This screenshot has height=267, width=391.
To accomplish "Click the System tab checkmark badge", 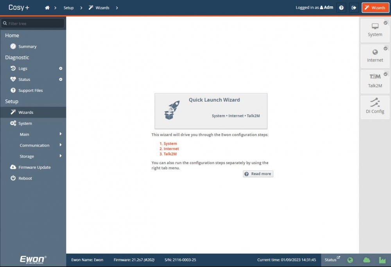I will (386, 23).
